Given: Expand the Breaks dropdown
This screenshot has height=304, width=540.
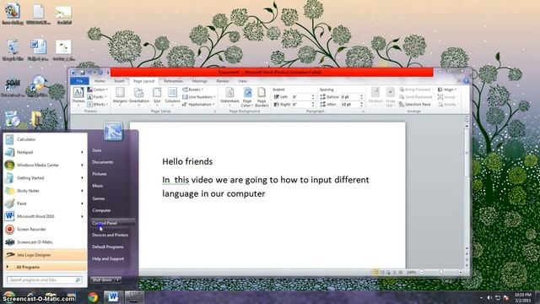Looking at the screenshot, I should (x=193, y=90).
